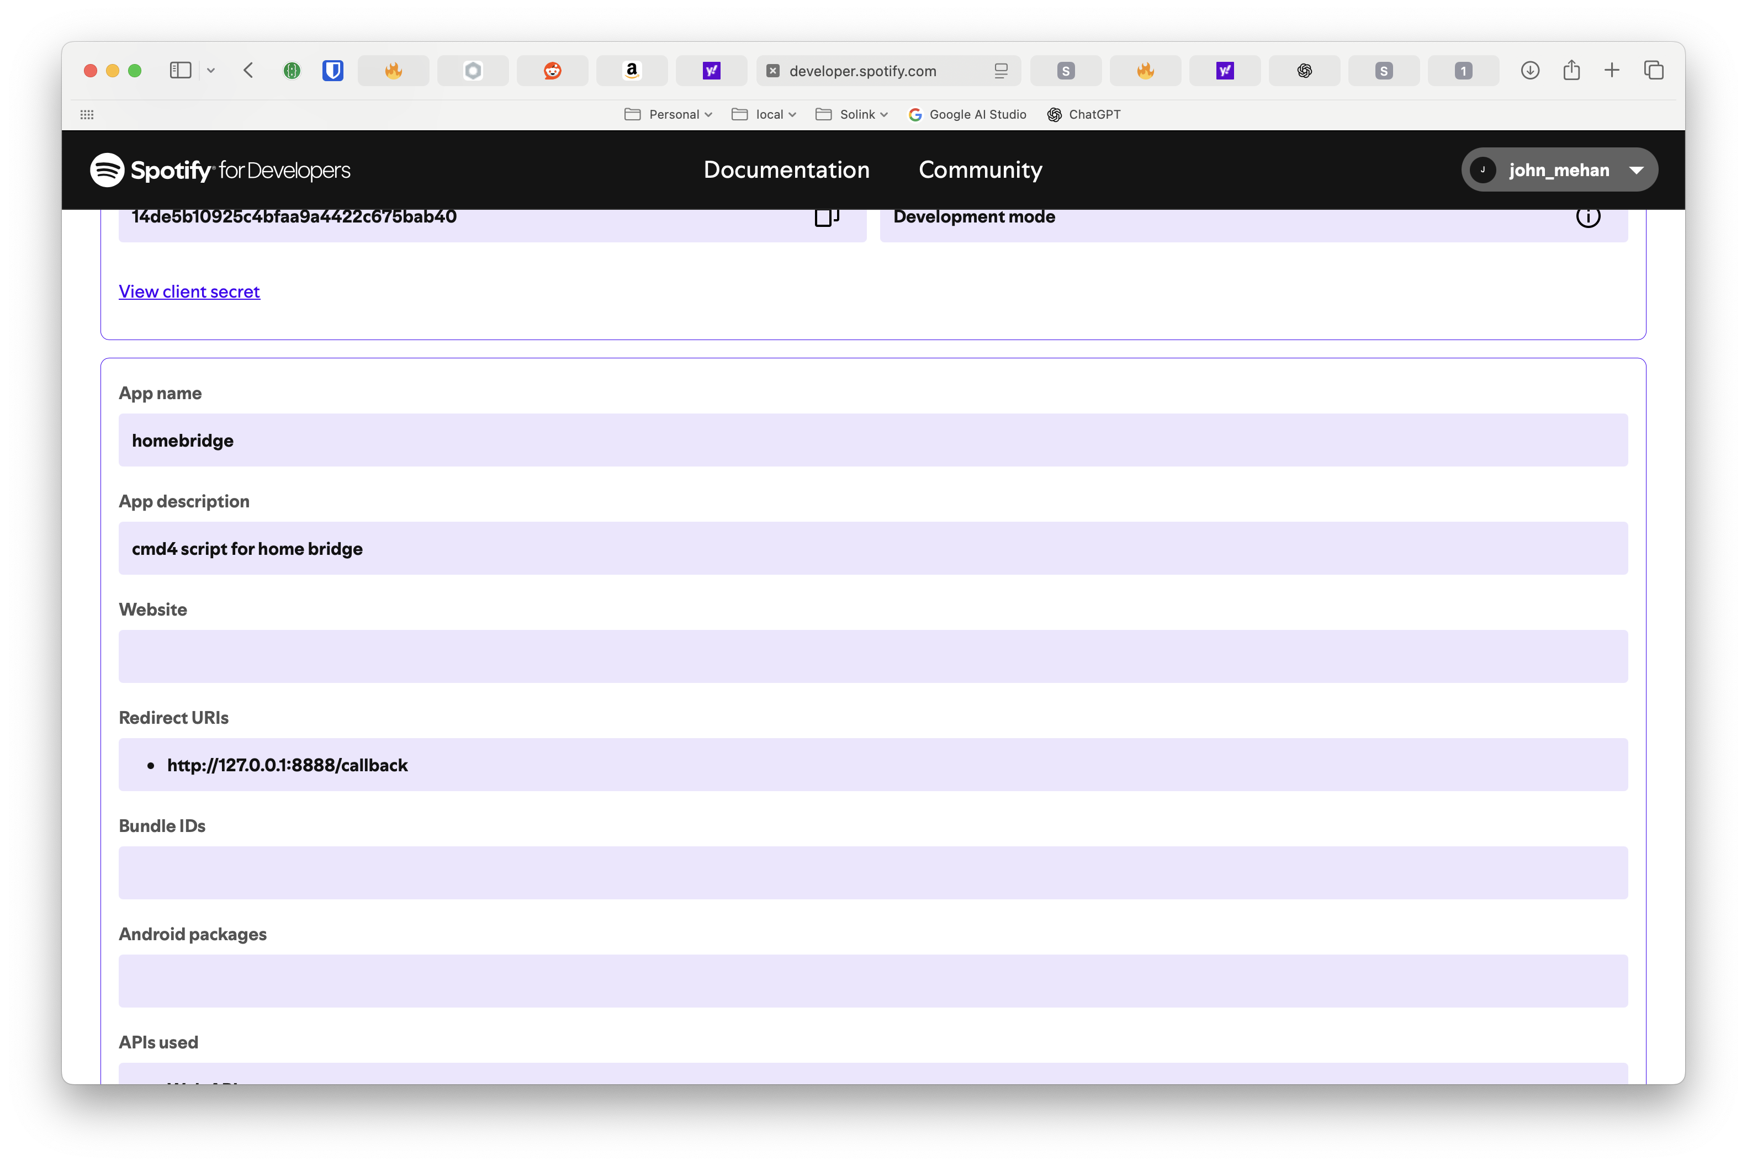Image resolution: width=1747 pixels, height=1166 pixels.
Task: Open the Bitwarden extension icon
Action: pyautogui.click(x=332, y=71)
